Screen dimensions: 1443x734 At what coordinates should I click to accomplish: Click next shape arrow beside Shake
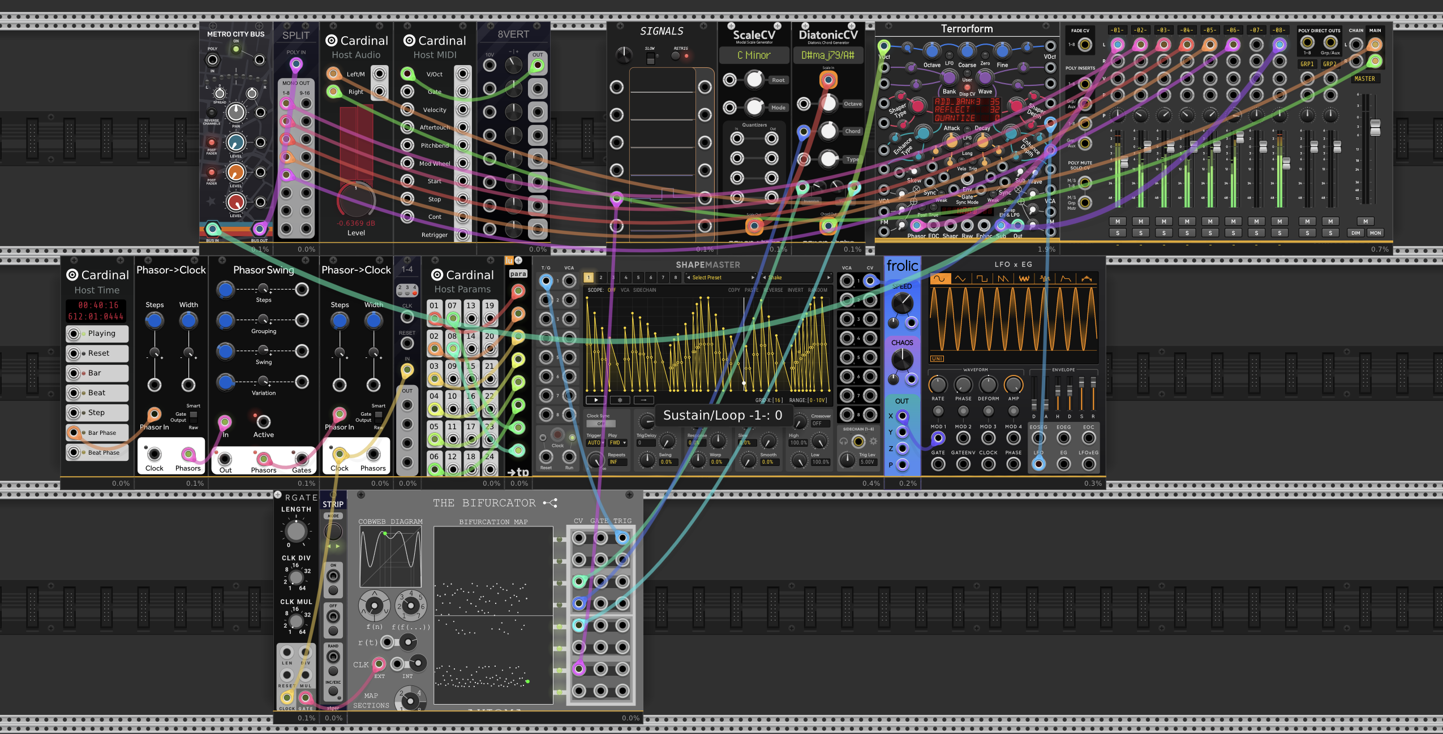click(829, 278)
